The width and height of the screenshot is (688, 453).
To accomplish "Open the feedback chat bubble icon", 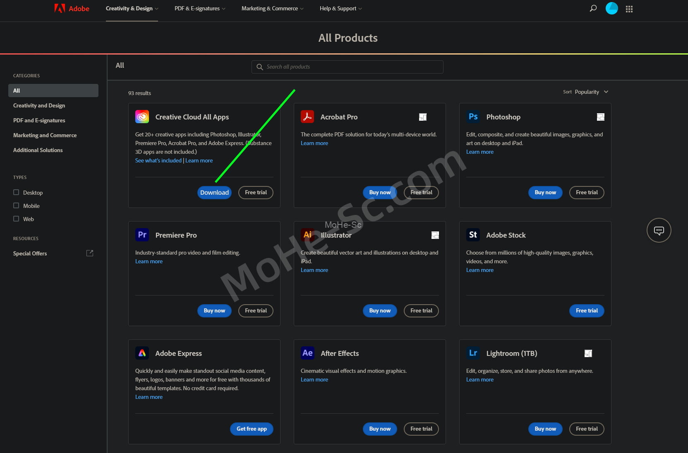I will [x=659, y=230].
